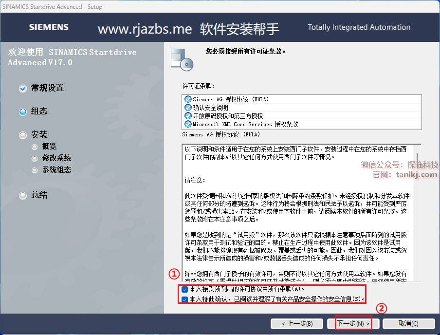Click the 请注意: heading in license text
This screenshot has height=335, width=440.
pyautogui.click(x=195, y=180)
